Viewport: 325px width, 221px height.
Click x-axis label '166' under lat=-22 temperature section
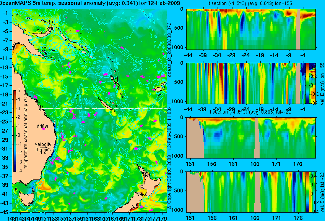point(255,164)
